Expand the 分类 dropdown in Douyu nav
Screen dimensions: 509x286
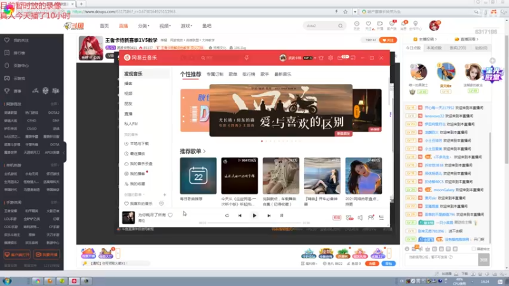(x=144, y=26)
